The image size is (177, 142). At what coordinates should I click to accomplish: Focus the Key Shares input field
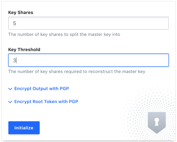click(89, 23)
